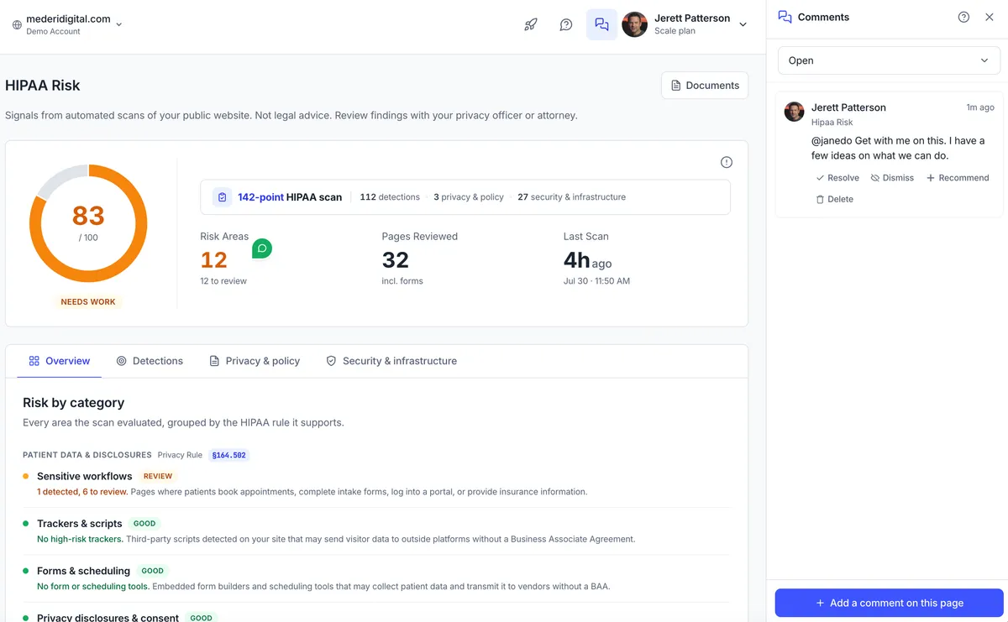
Task: Click the globe icon beside mederidigital.com
Action: (17, 24)
